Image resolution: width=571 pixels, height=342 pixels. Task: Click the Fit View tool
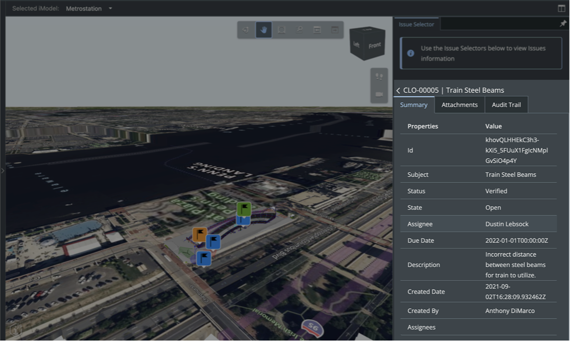281,30
